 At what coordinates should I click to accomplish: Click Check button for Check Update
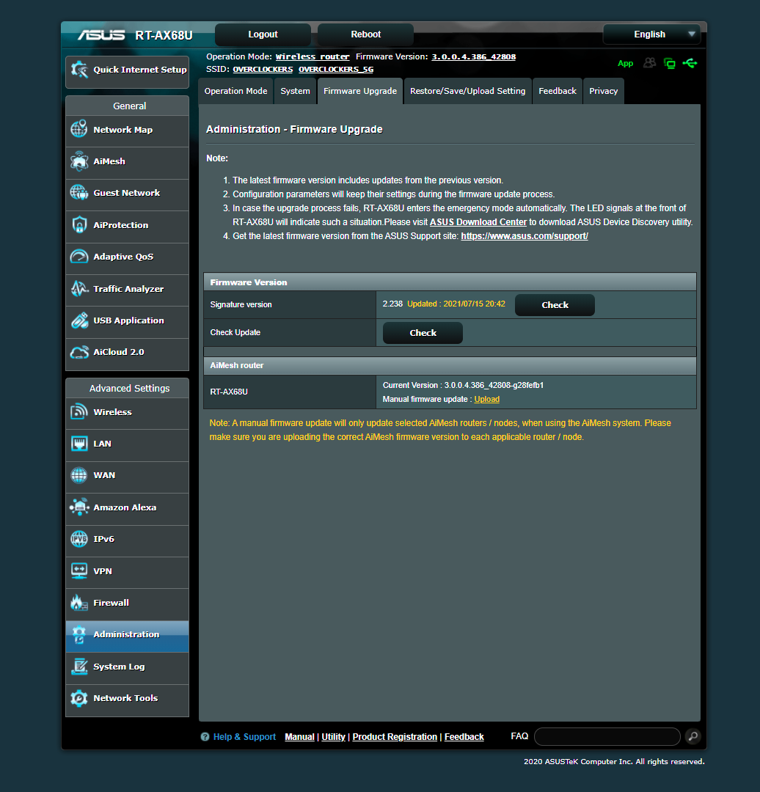(423, 333)
